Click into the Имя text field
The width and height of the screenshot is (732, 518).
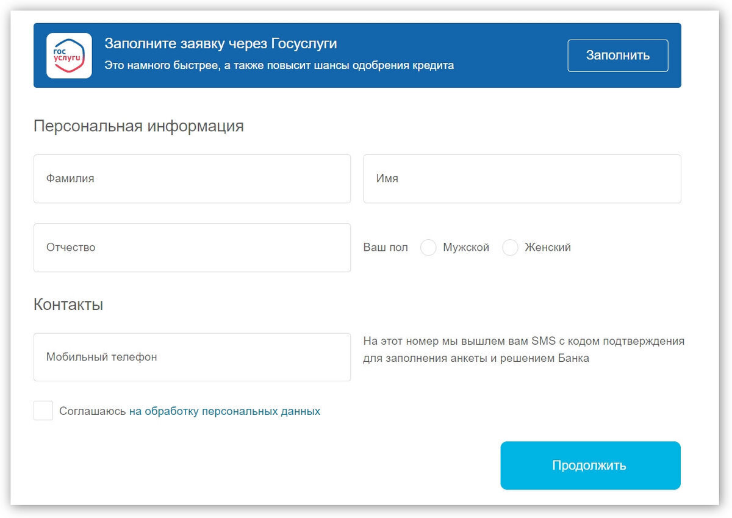coord(522,179)
